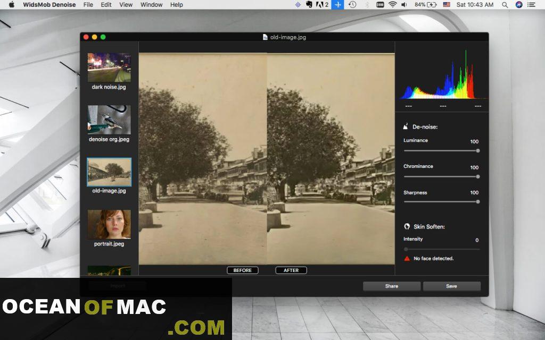Open the Wi-Fi status menu
This screenshot has height=340, width=545.
(x=392, y=4)
